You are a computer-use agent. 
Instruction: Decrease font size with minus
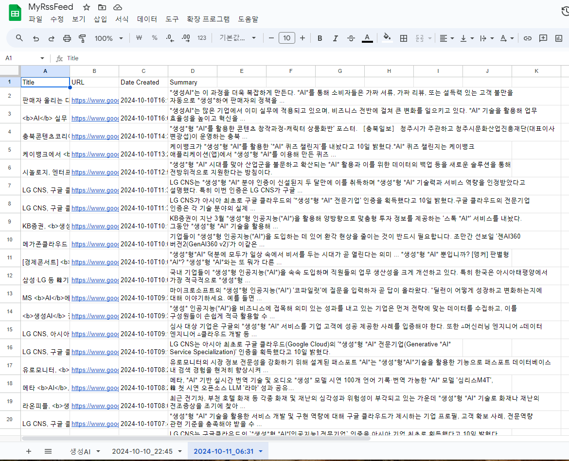pyautogui.click(x=271, y=38)
